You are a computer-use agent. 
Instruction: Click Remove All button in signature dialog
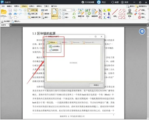click(88, 43)
